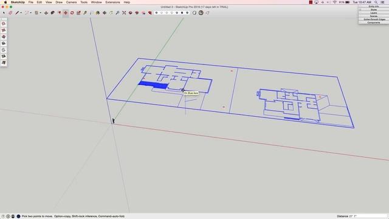Open the Camera menu
The width and height of the screenshot is (389, 219).
(x=72, y=2)
